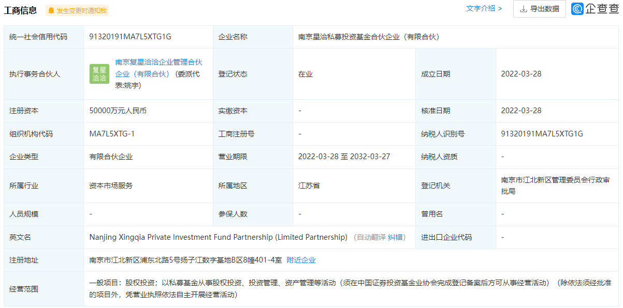Click business term 2022-03-28 至 2032-03-27
623x308 pixels.
[x=344, y=157]
